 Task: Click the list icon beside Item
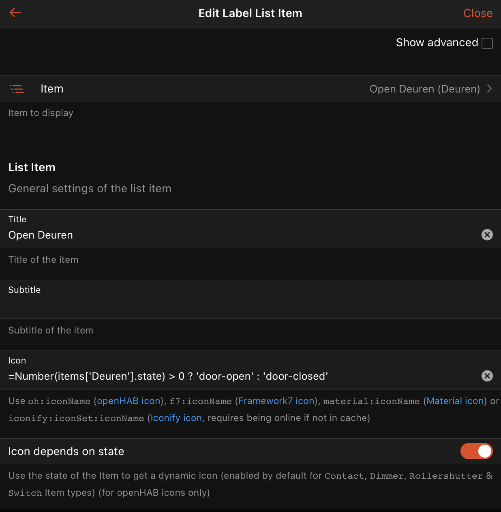pos(17,89)
